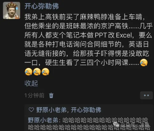Tap the post's first line about 麻辣鸭脖
The width and height of the screenshot is (154, 131).
(x=85, y=17)
